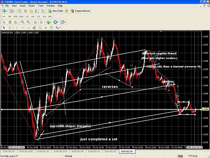Switch to the H4 timeframe
The height and width of the screenshot is (158, 210).
[33, 17]
